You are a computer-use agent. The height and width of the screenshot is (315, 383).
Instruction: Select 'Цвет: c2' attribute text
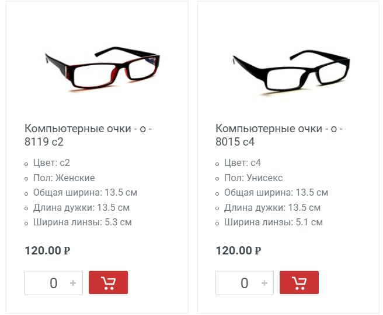click(x=51, y=162)
